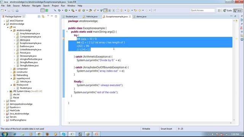Click the Debug bug icon

pyautogui.click(x=59, y=10)
